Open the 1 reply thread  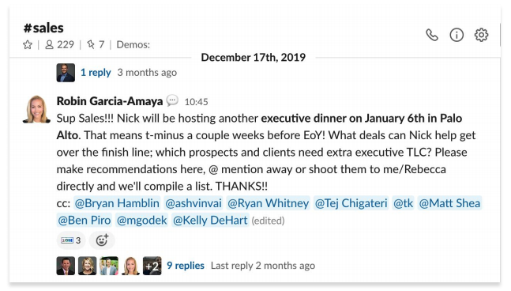(96, 73)
